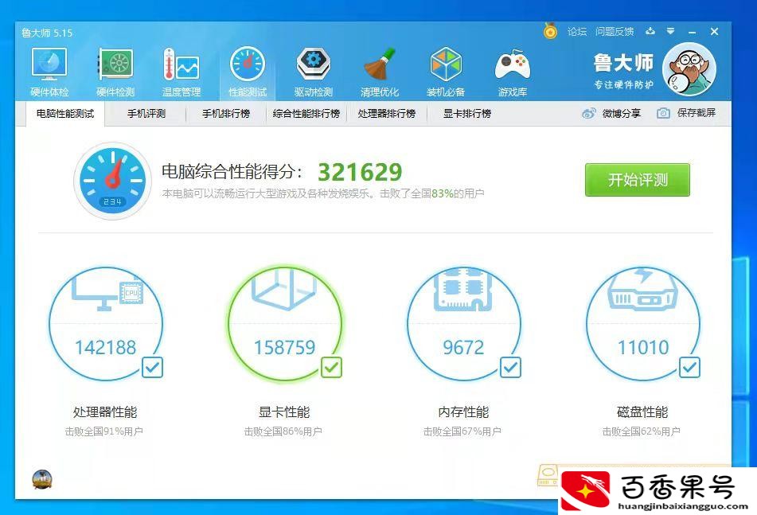Open the 硬件检测 hardware detection icon

tap(115, 72)
